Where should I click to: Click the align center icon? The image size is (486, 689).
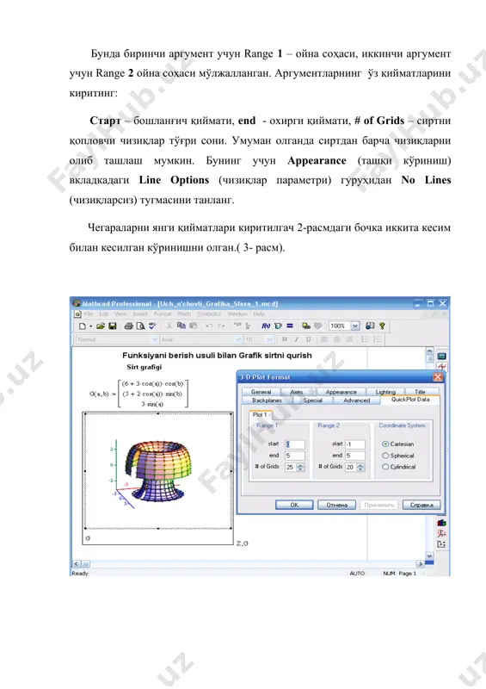tap(336, 339)
